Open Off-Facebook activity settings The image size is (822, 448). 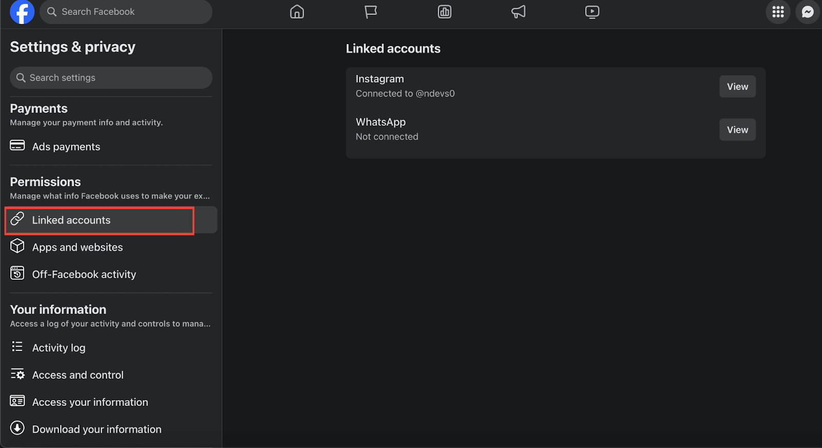(x=111, y=275)
